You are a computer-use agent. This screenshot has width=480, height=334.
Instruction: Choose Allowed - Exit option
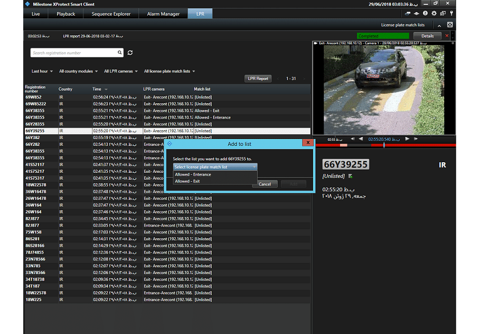click(x=215, y=181)
